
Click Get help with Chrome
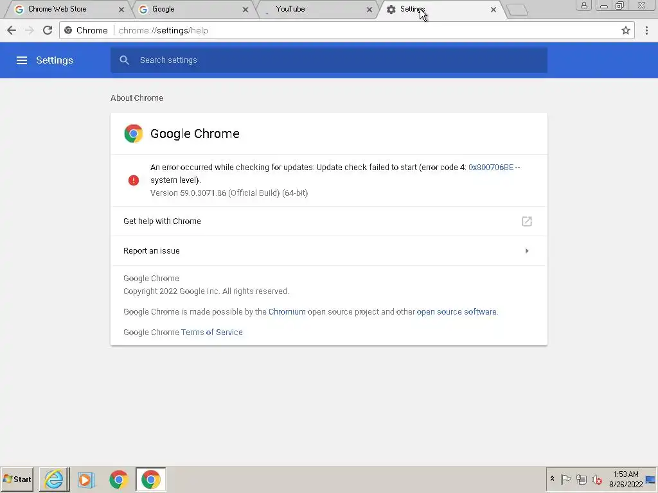coord(328,221)
